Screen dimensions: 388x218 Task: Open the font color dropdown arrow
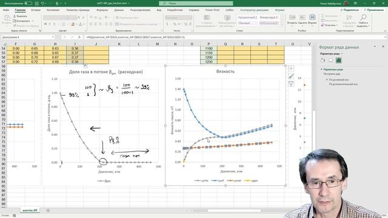[x=84, y=24]
